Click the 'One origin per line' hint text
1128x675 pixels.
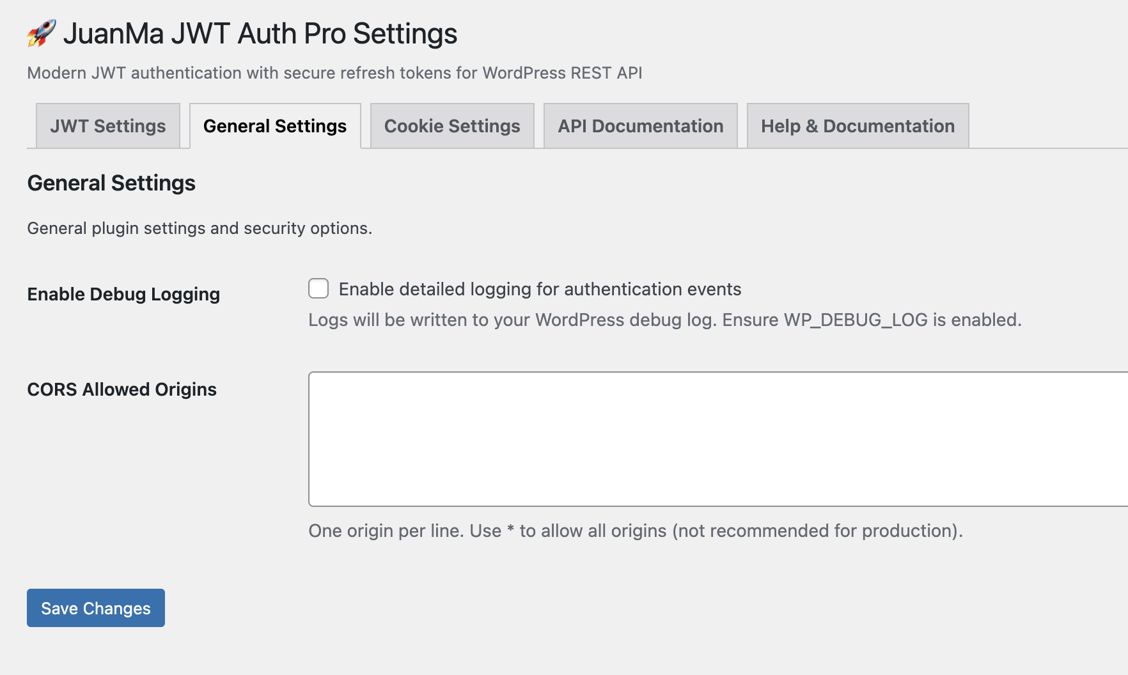(x=636, y=531)
